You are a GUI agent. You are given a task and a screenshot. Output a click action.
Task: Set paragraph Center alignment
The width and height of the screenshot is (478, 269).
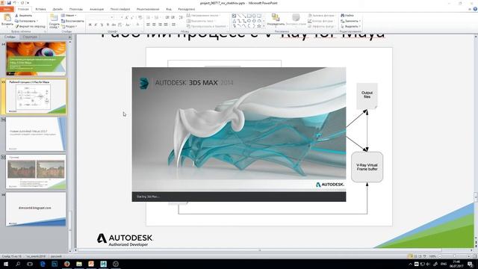pyautogui.click(x=154, y=25)
